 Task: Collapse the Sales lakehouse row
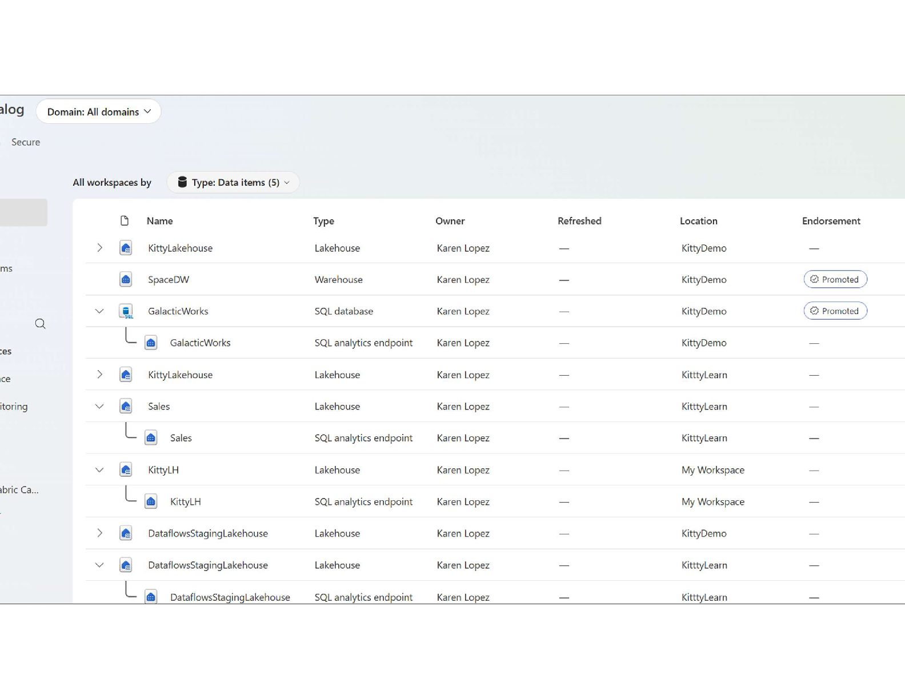(x=99, y=406)
